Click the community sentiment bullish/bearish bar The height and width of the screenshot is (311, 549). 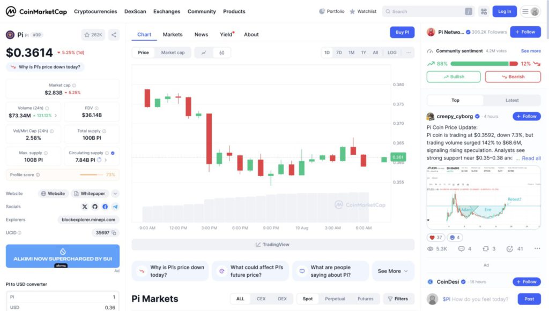484,64
